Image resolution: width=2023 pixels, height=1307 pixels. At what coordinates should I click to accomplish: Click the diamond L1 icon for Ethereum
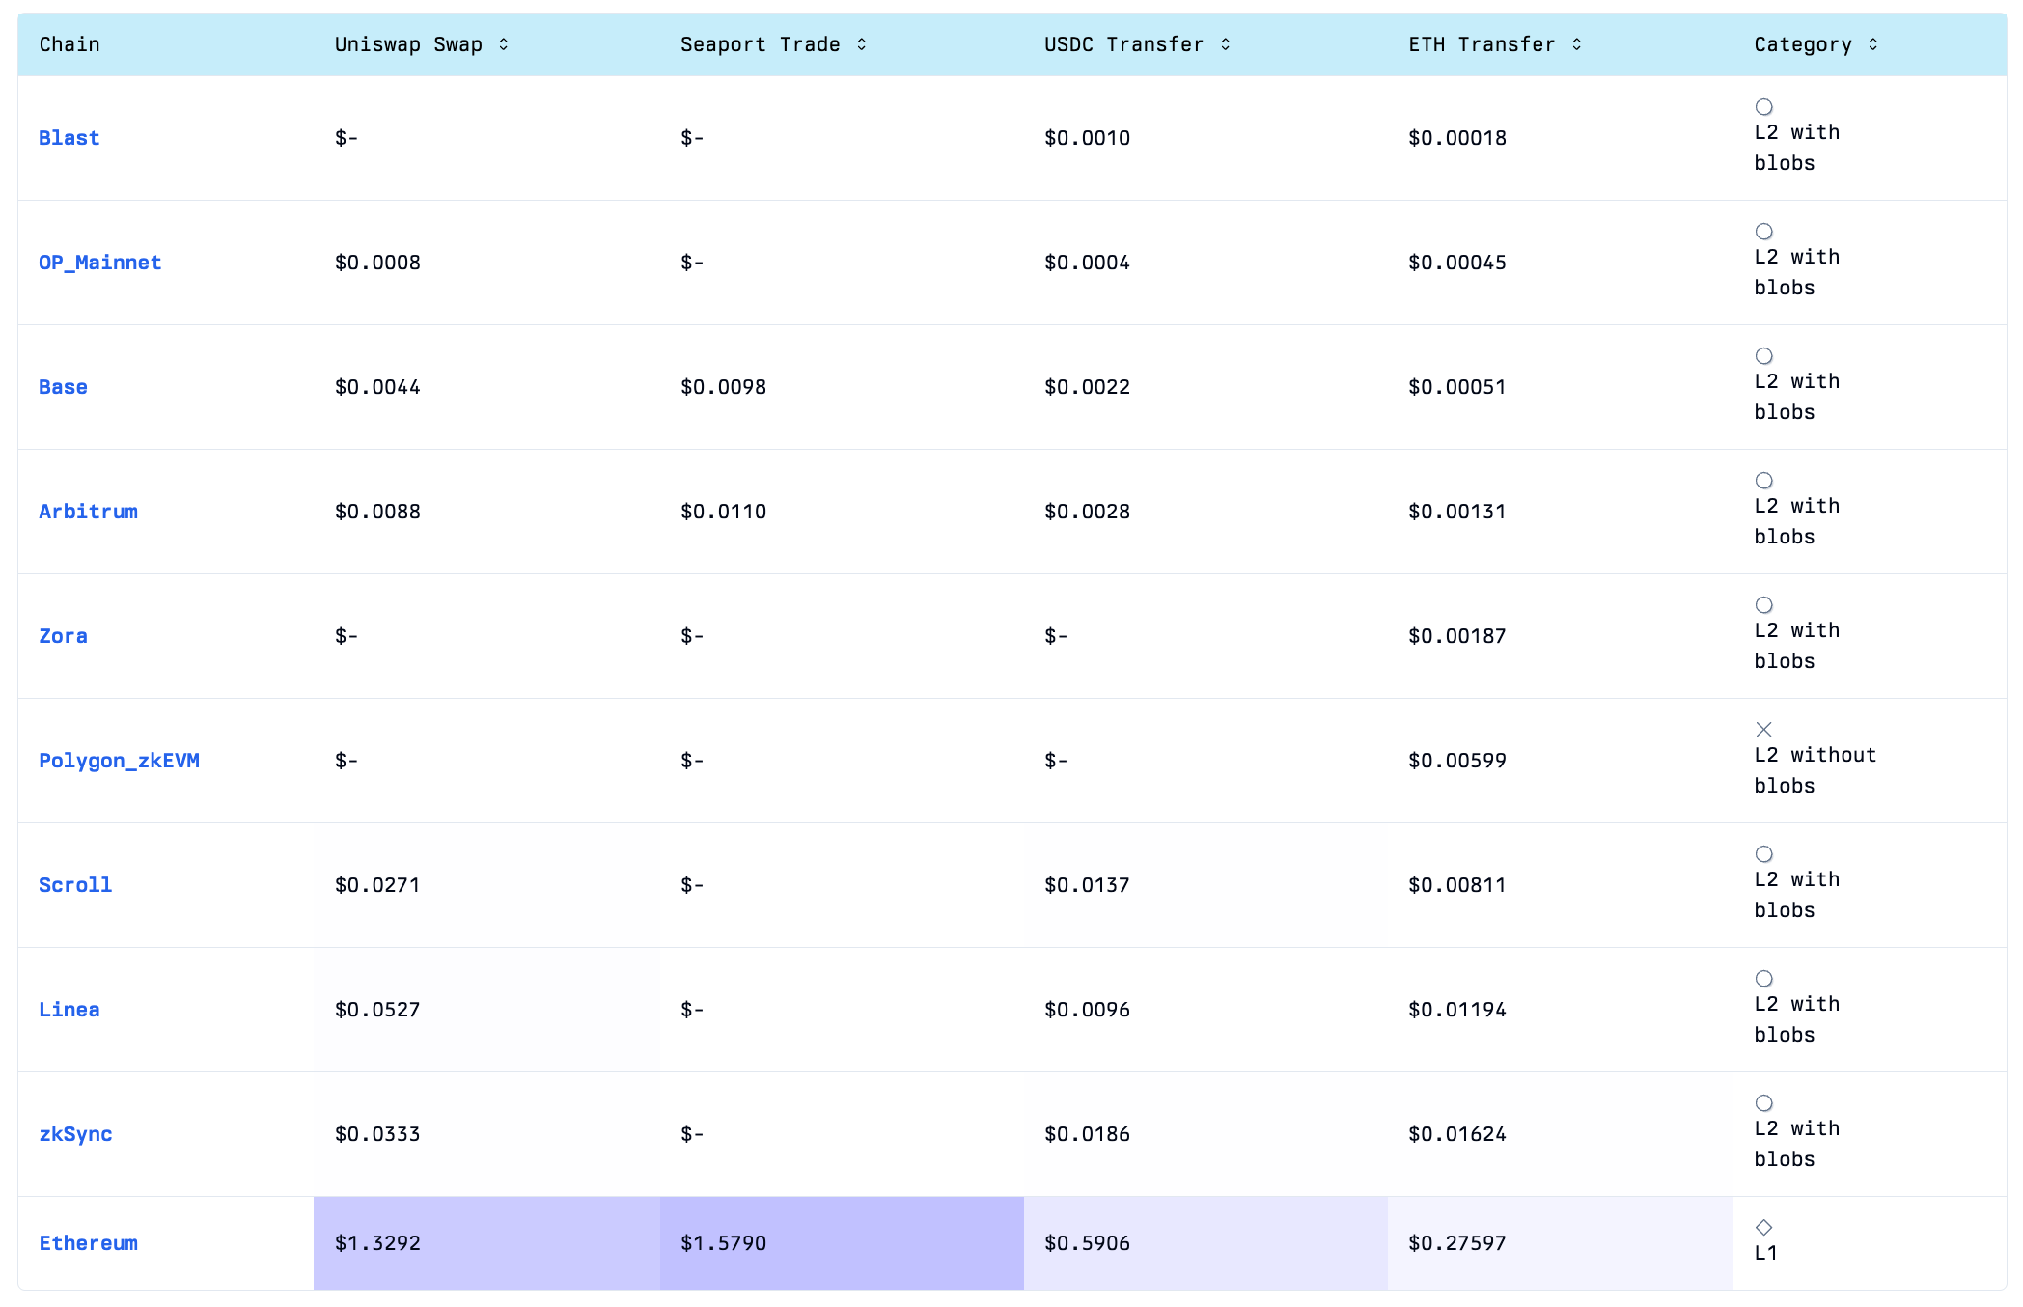[1763, 1228]
